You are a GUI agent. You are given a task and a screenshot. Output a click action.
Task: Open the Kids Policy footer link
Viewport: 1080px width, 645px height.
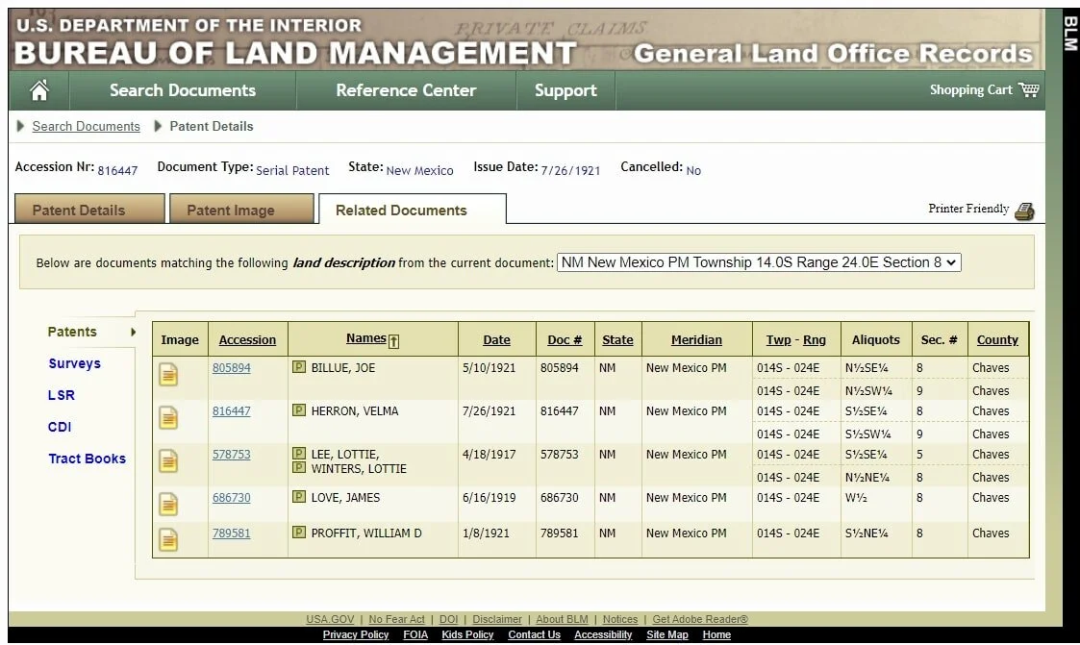[x=467, y=634]
